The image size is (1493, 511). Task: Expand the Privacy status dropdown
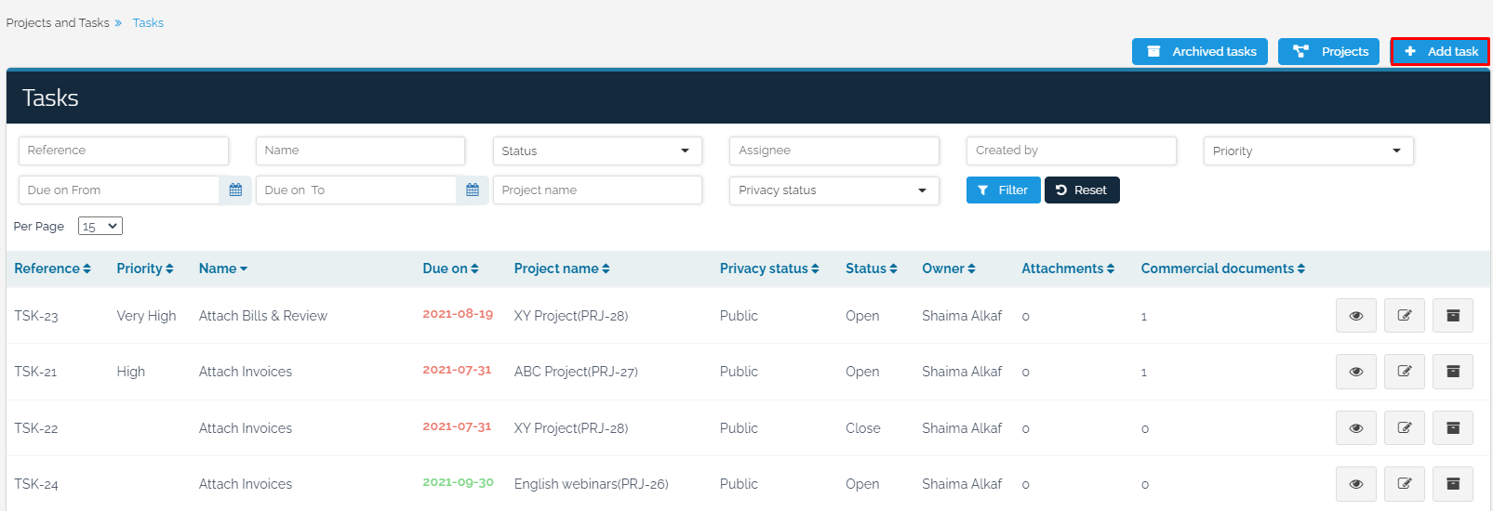833,190
